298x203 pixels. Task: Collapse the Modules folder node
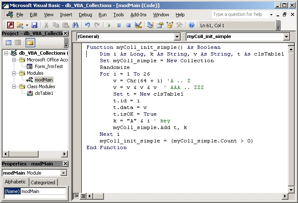point(14,73)
